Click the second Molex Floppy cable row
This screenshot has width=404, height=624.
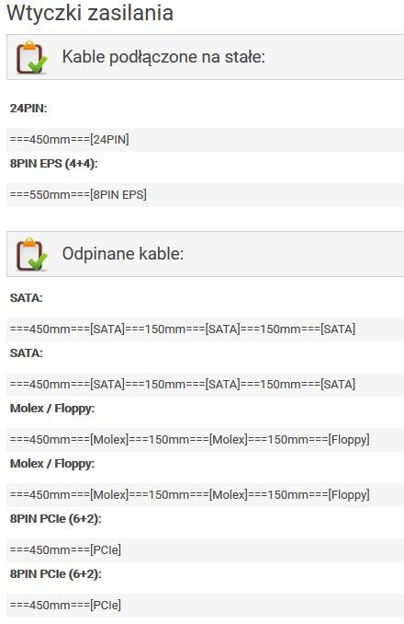pyautogui.click(x=205, y=495)
